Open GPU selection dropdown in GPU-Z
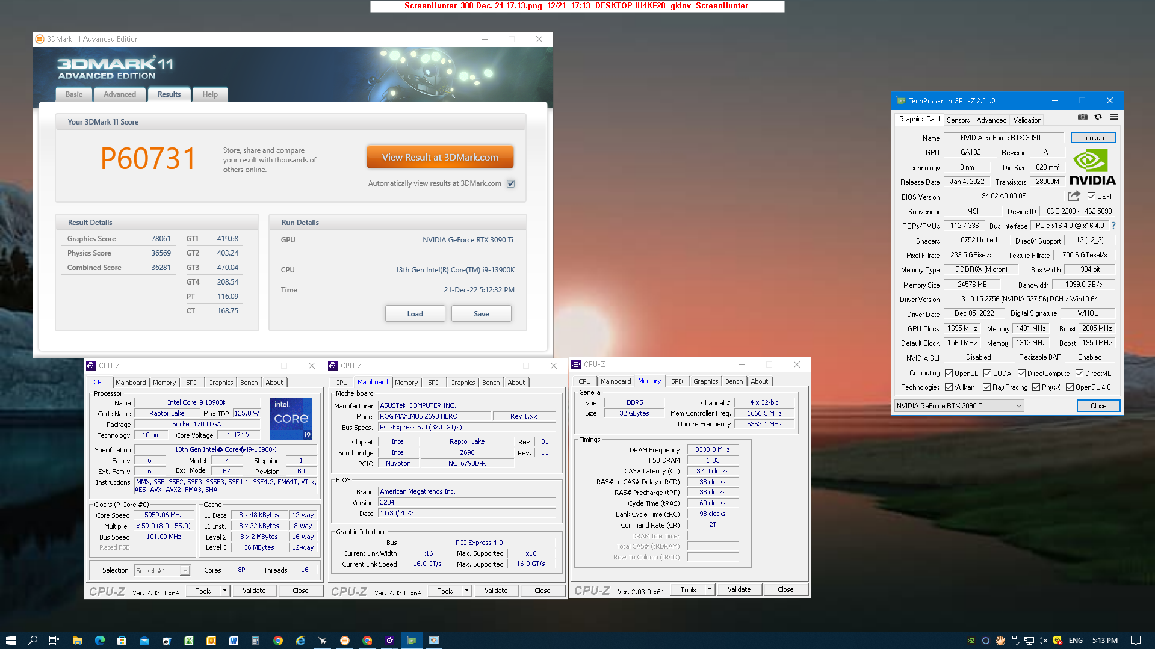 tap(959, 406)
